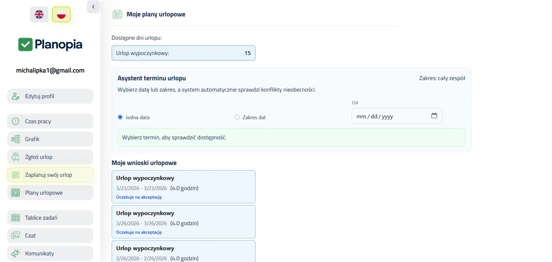Screen dimensions: 552x262
Task: Open Zgłoś urlop menu entry
Action: [50, 157]
